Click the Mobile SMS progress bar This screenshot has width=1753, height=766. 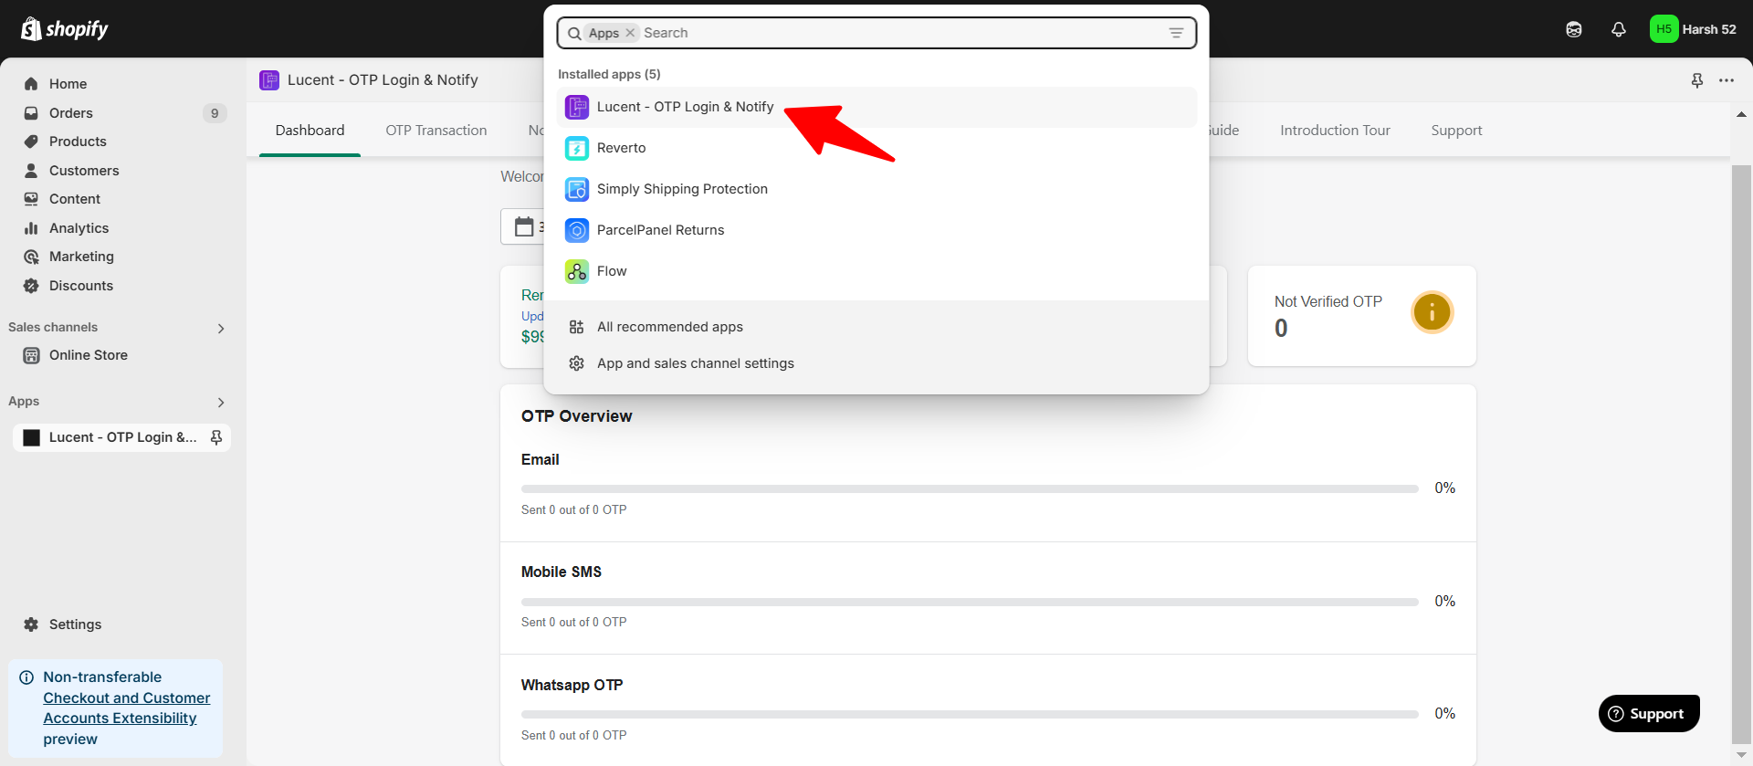click(x=970, y=602)
